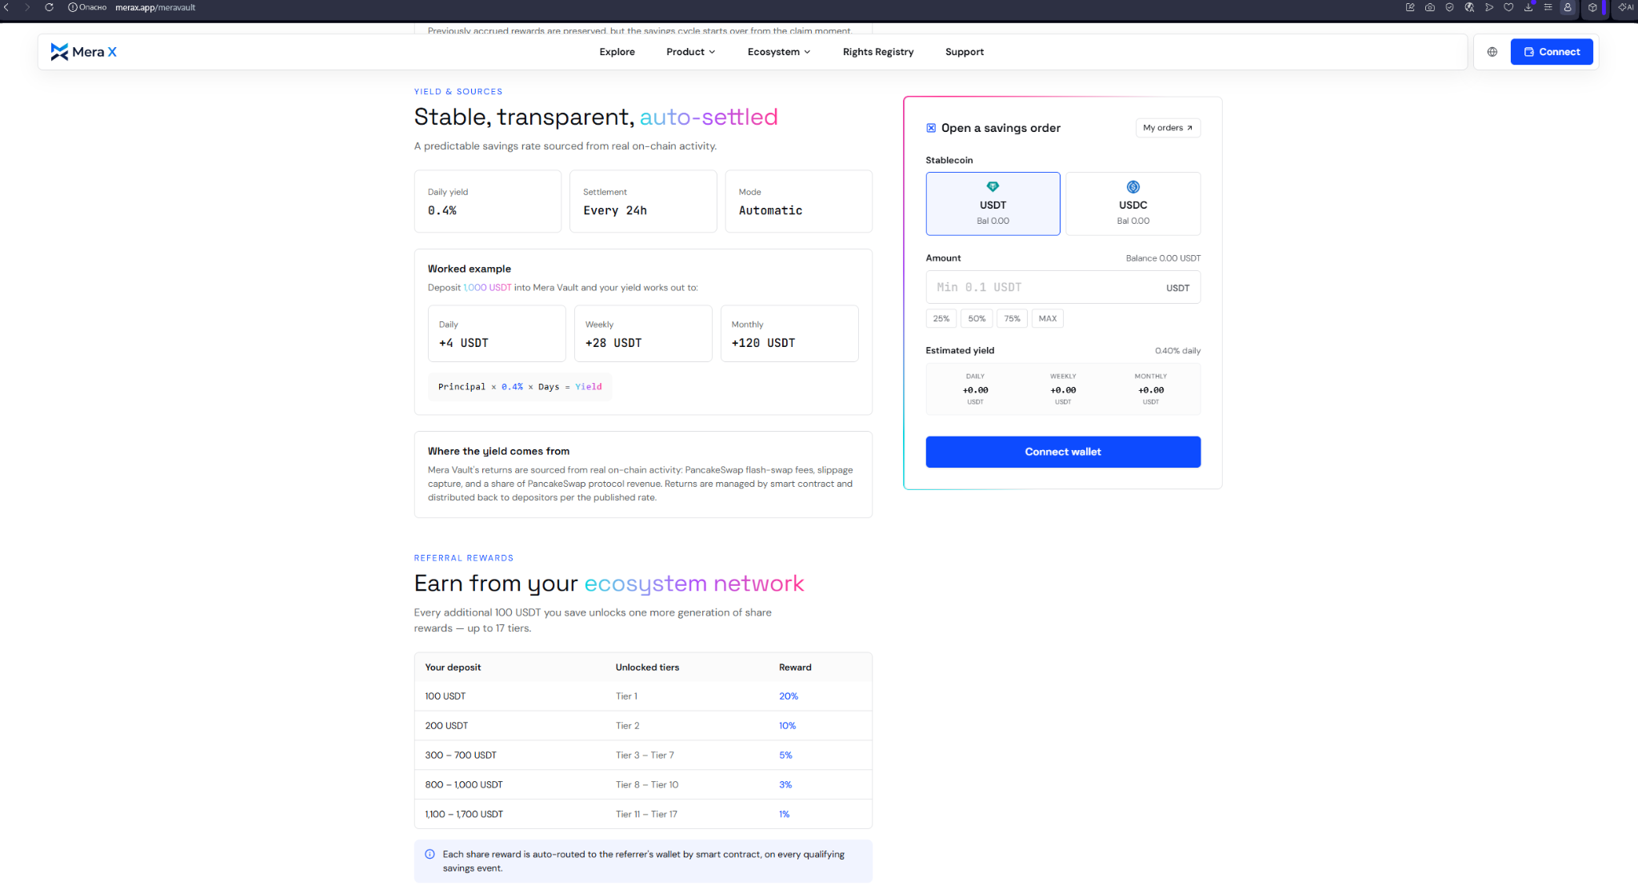
Task: Open the page translate icon
Action: (x=1469, y=7)
